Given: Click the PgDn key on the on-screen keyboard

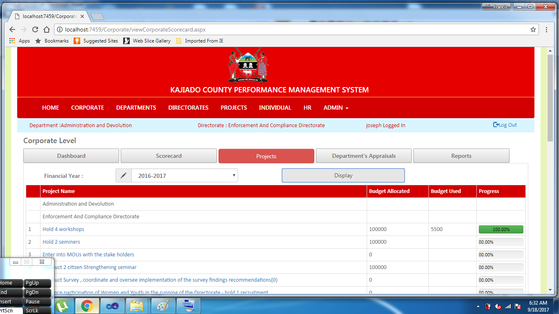Looking at the screenshot, I should point(37,292).
